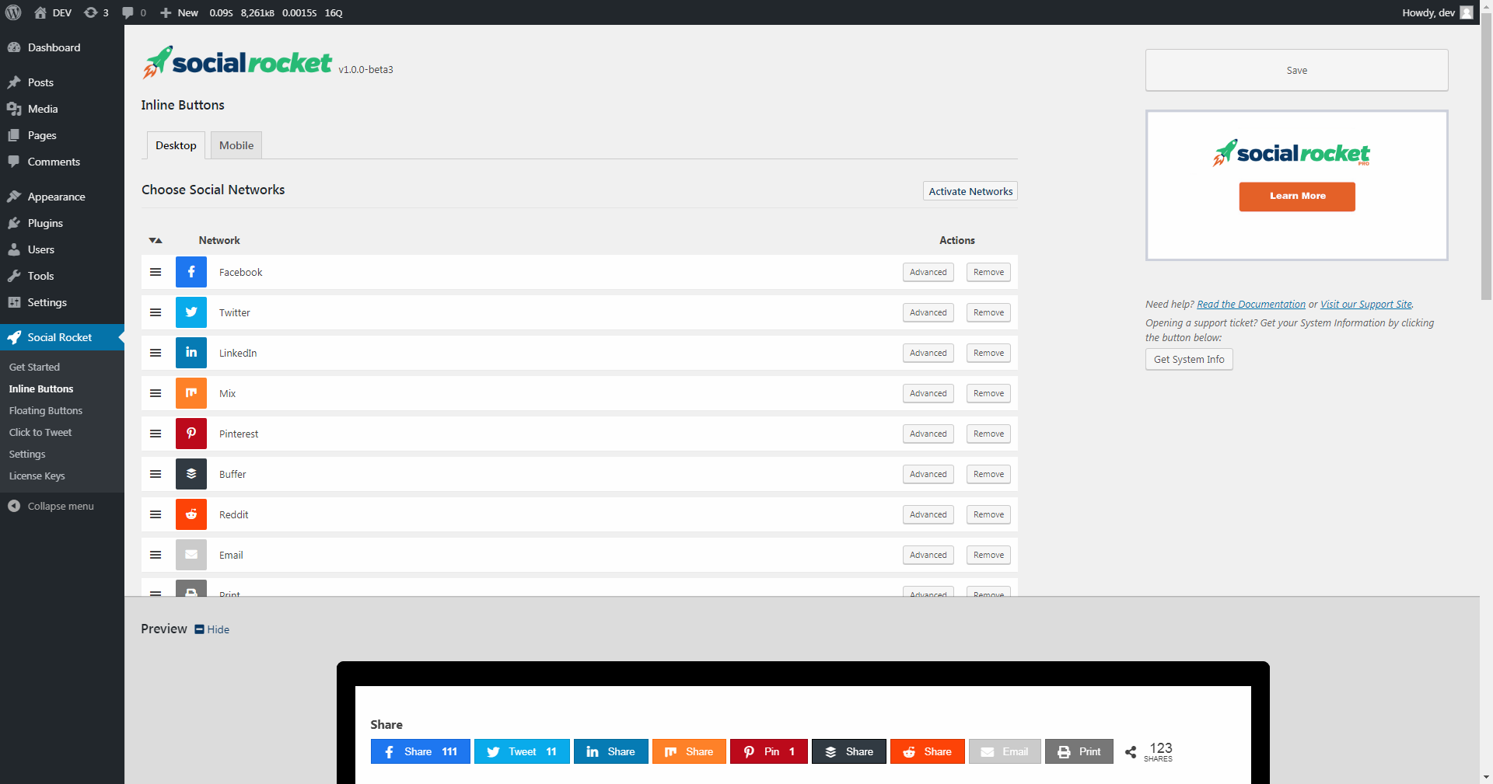This screenshot has width=1493, height=784.
Task: Open Advanced settings for LinkedIn
Action: click(928, 353)
